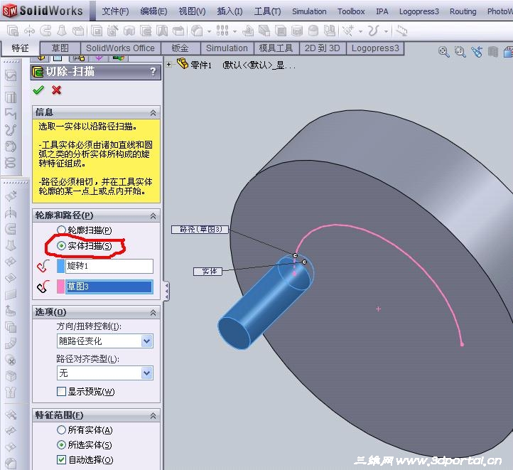Click the Linear Pattern tool icon
The height and width of the screenshot is (470, 513).
(x=222, y=31)
